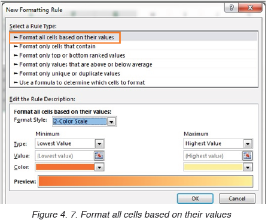This screenshot has height=220, width=268.
Task: Click the 'Preview:' label
Action: point(25,182)
